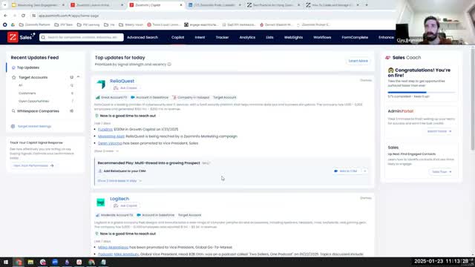Click the Logitech company logo
Screen dimensions: 475x267
(x=101, y=202)
